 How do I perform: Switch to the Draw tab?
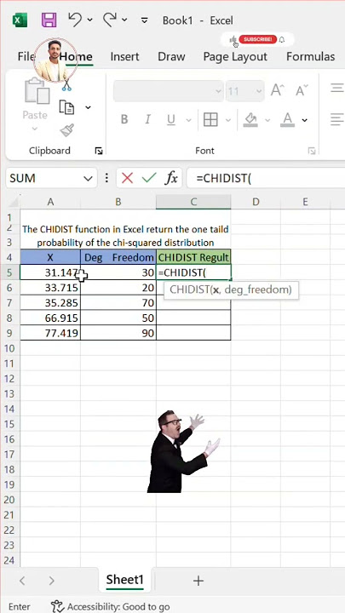[171, 57]
